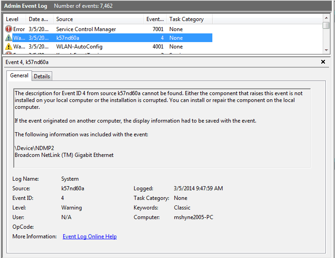Click the Source value k57nd60a in the details fields
This screenshot has height=258, width=335.
(73, 188)
